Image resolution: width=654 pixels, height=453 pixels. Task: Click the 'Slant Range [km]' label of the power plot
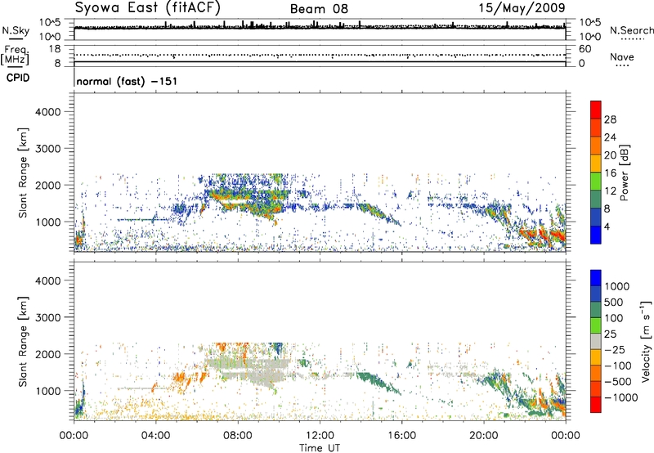click(23, 173)
